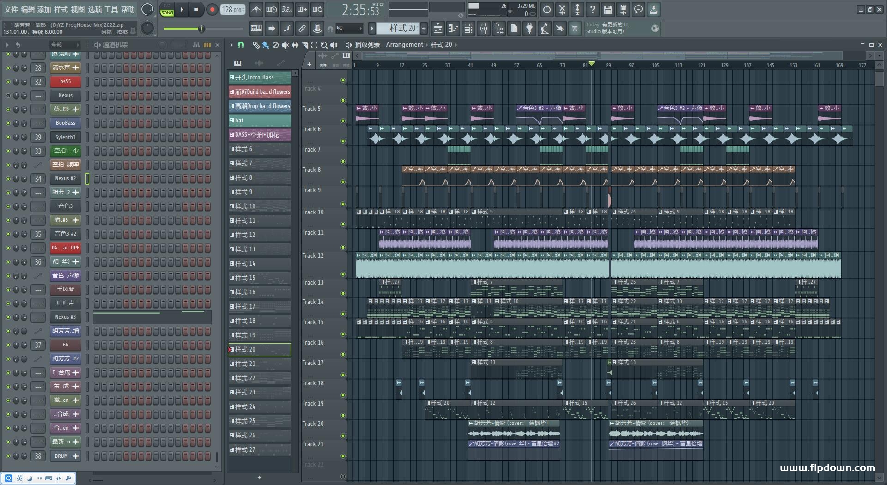
Task: Switch the SONG/PAT mode toggle
Action: click(167, 9)
